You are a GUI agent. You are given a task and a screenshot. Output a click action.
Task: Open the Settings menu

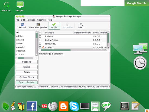point(41,20)
